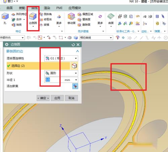Select Move Face (移动面) tool
The image size is (168, 152).
(71, 18)
